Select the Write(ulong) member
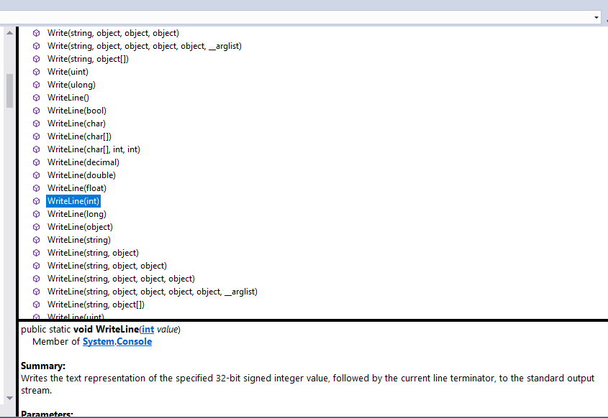 pos(71,85)
